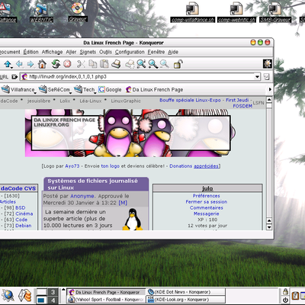Image resolution: width=305 pixels, height=305 pixels.
Task: Click the BSD category link
Action: pyautogui.click(x=21, y=207)
